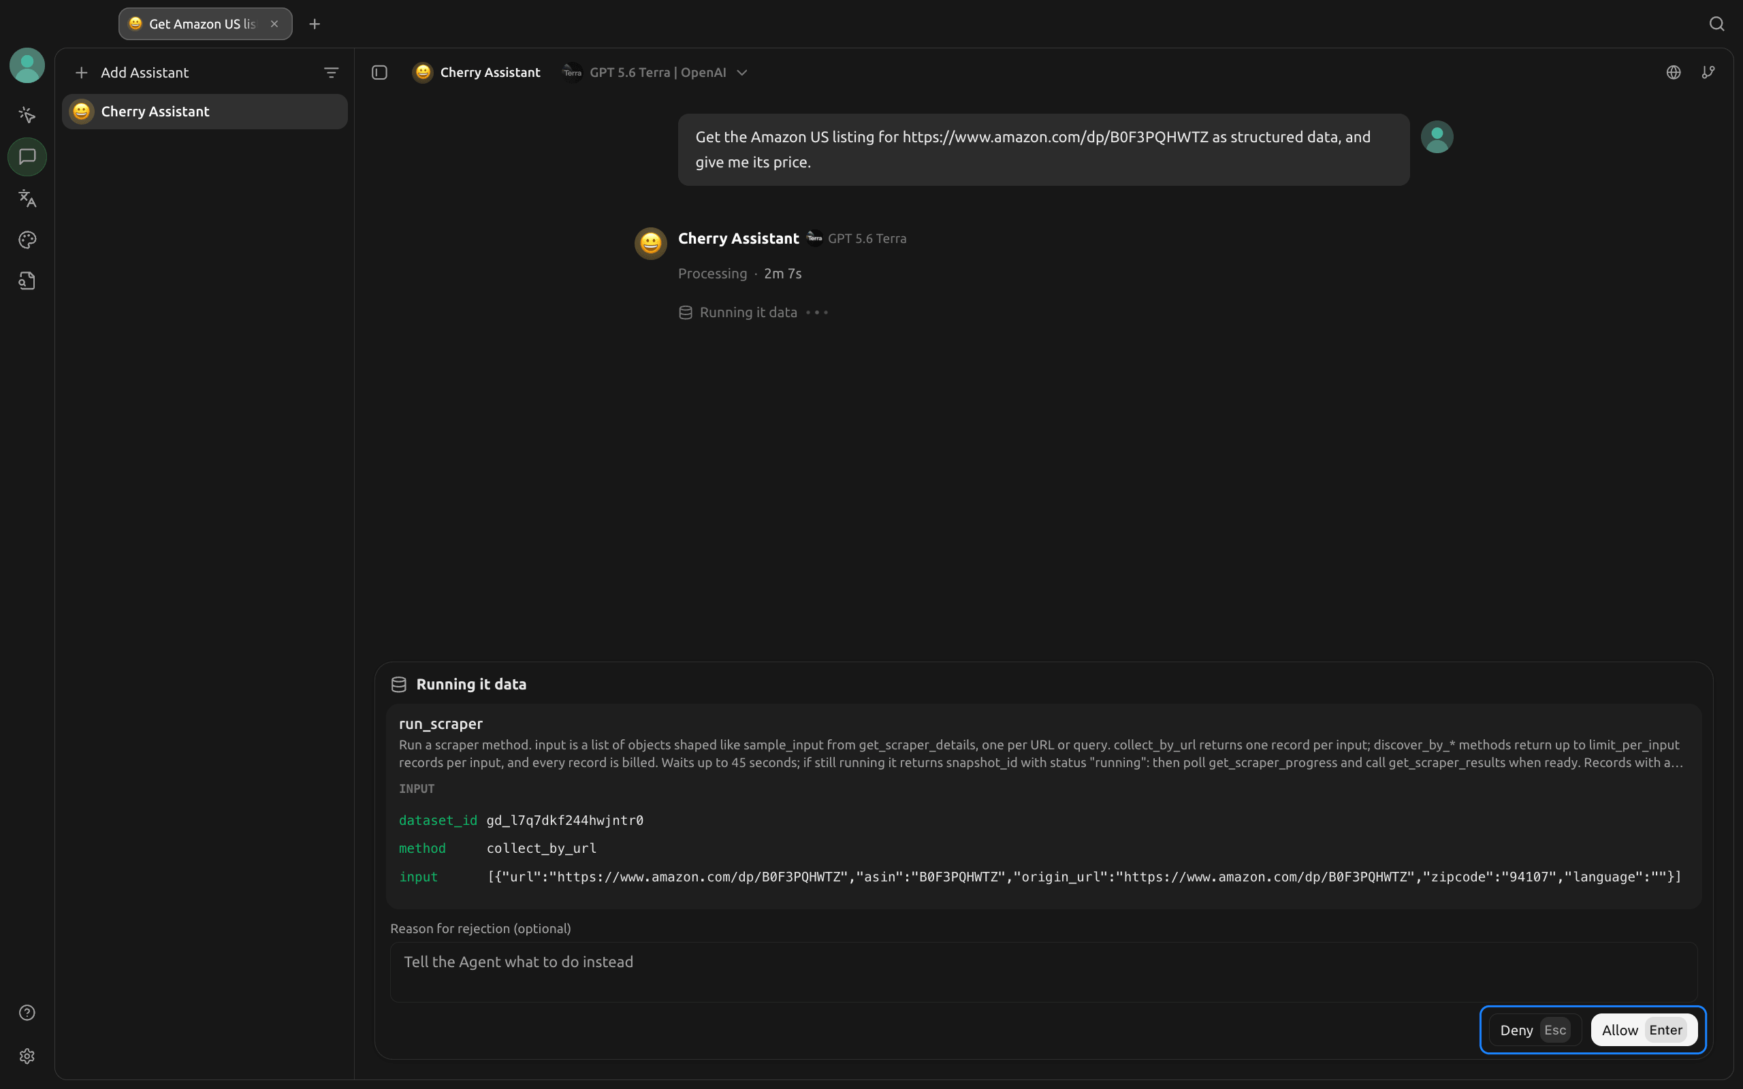
Task: Toggle the sidebar panel icon
Action: click(379, 72)
